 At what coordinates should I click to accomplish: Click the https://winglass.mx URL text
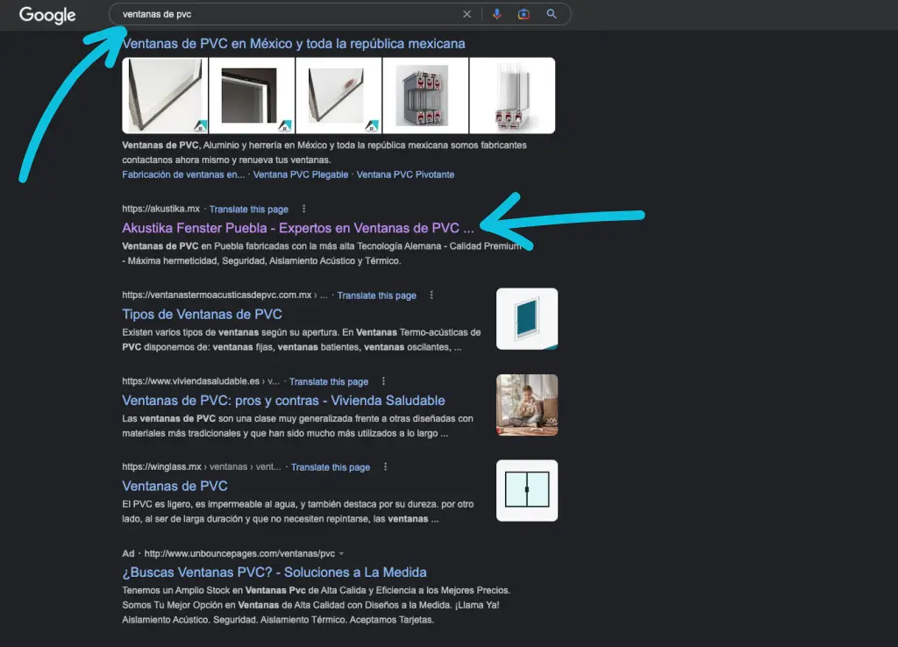coord(161,467)
